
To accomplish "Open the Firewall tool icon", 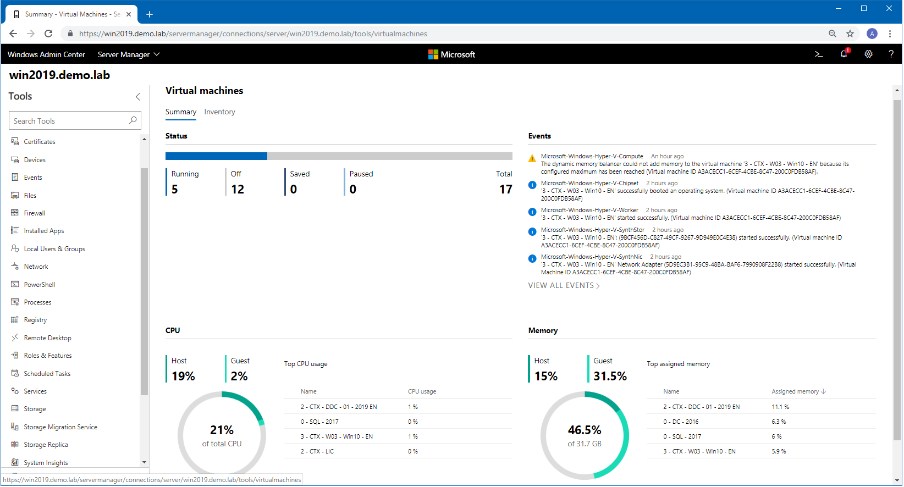I will (x=15, y=213).
